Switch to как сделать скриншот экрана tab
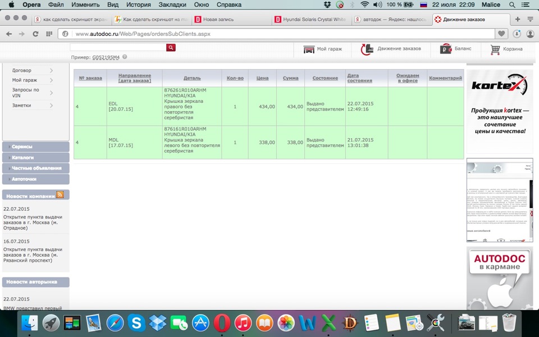The image size is (539, 337). [x=71, y=19]
